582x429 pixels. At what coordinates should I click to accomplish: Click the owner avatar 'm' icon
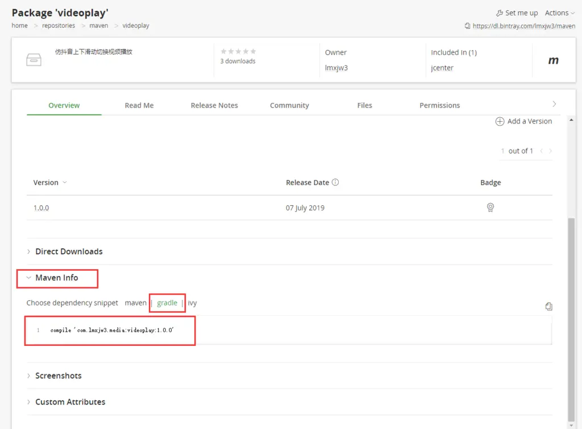click(554, 60)
